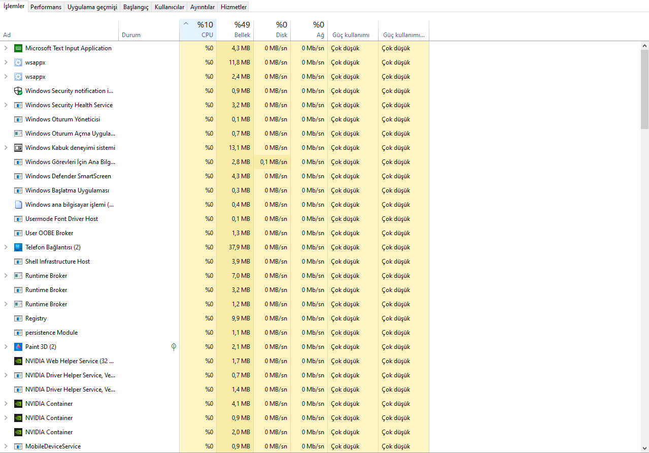Click the persistence Module icon

point(18,333)
